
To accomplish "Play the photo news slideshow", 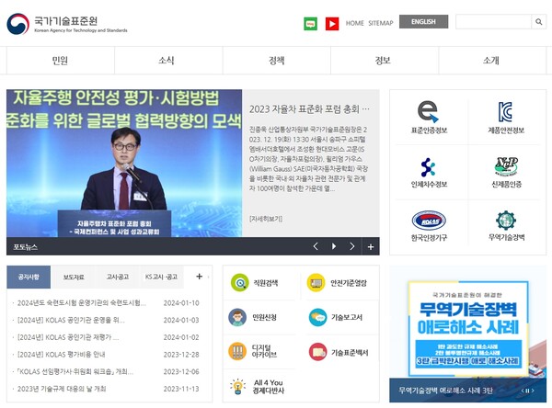I will pos(334,246).
